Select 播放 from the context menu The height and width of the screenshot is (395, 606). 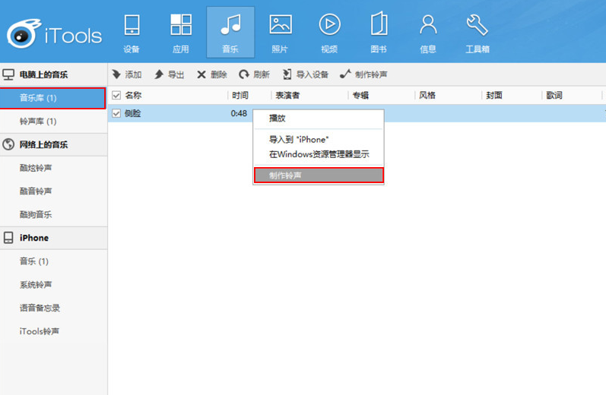pyautogui.click(x=278, y=119)
